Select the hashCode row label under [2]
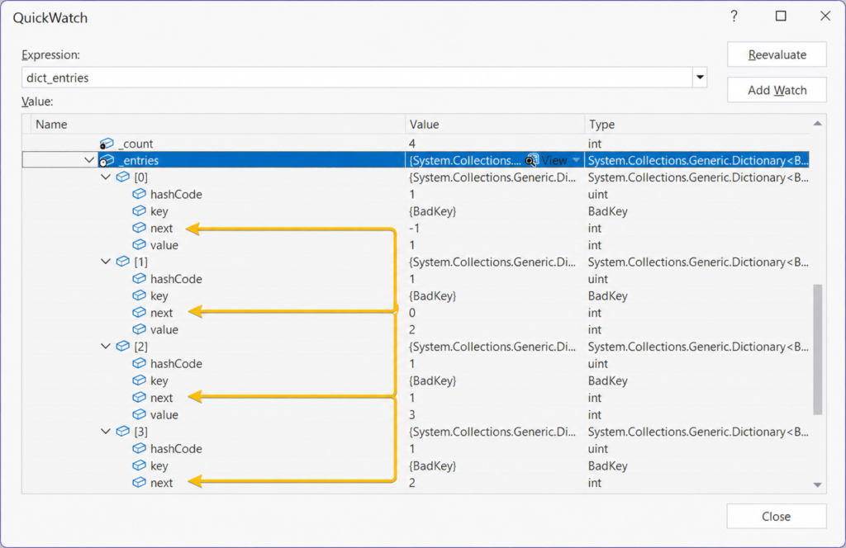 click(176, 363)
